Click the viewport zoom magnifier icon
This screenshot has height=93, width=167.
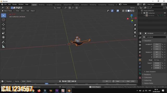(x=135, y=25)
